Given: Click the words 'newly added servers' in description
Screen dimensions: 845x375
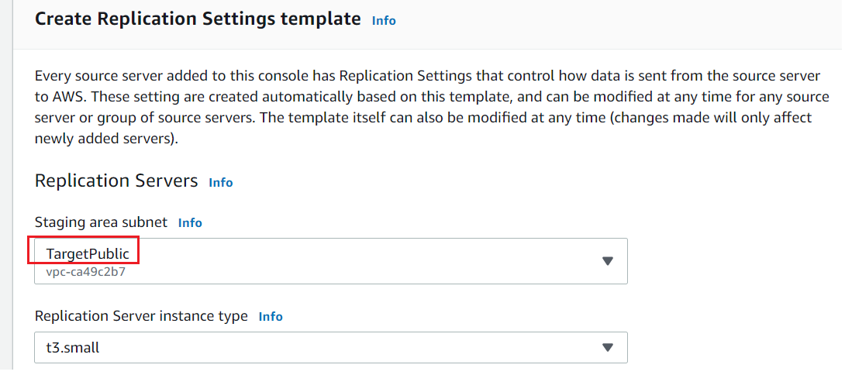Looking at the screenshot, I should 101,139.
